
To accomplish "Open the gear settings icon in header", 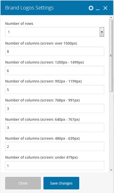I will (x=91, y=8).
